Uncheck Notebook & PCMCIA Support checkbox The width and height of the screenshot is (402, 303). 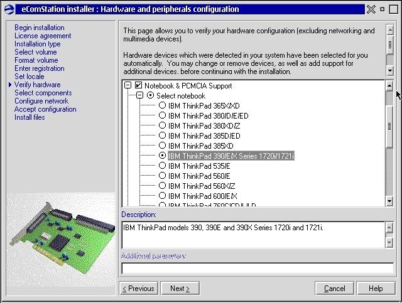138,85
